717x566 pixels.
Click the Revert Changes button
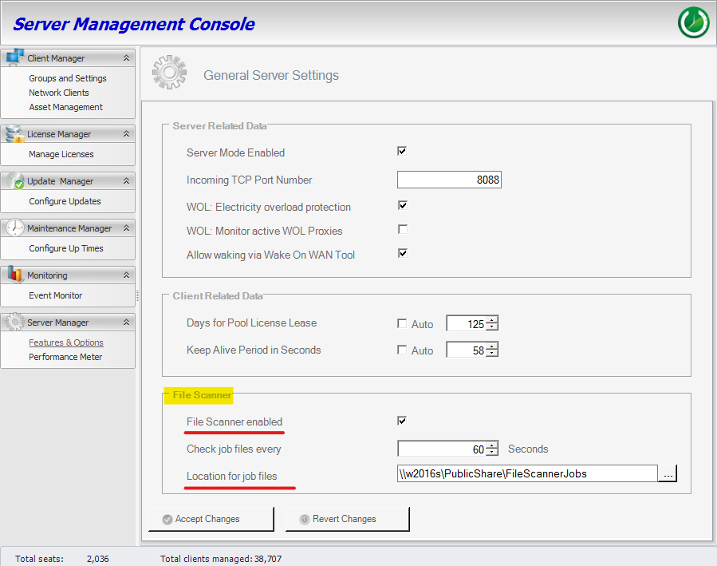(347, 519)
